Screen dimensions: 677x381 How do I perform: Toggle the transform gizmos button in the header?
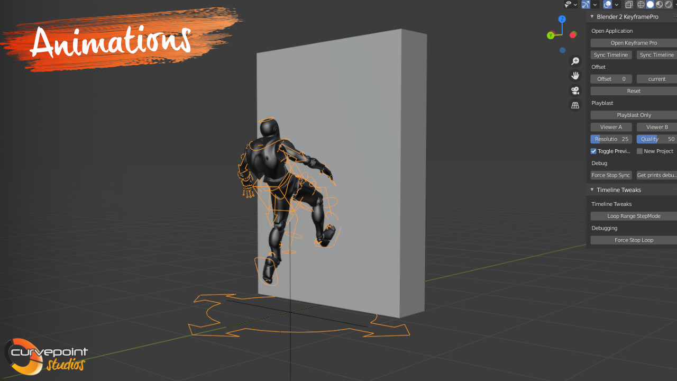click(586, 5)
